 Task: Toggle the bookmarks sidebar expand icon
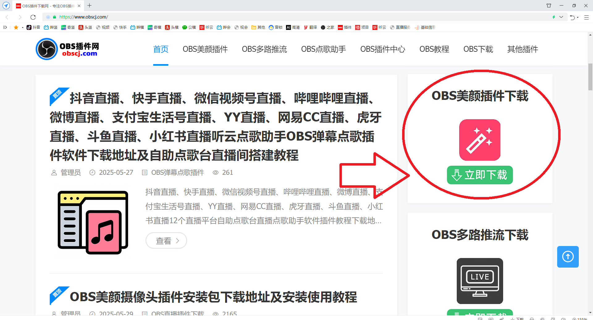tap(5, 27)
